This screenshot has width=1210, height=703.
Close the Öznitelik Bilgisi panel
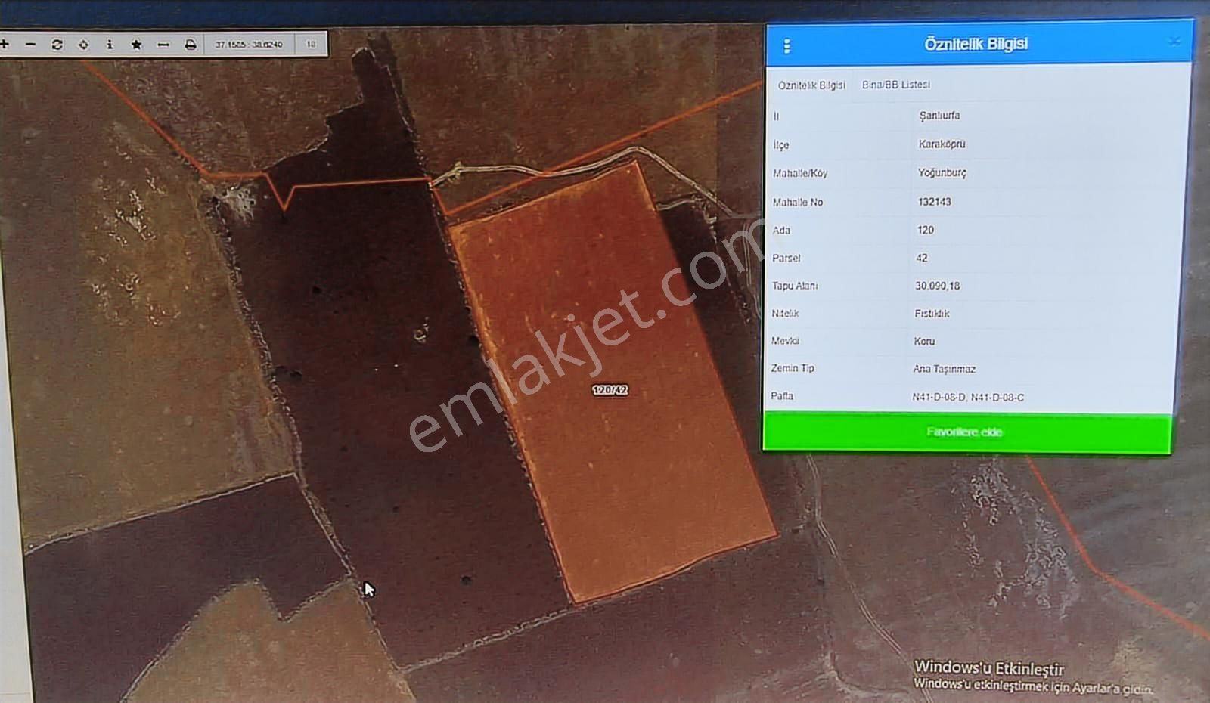1174,42
